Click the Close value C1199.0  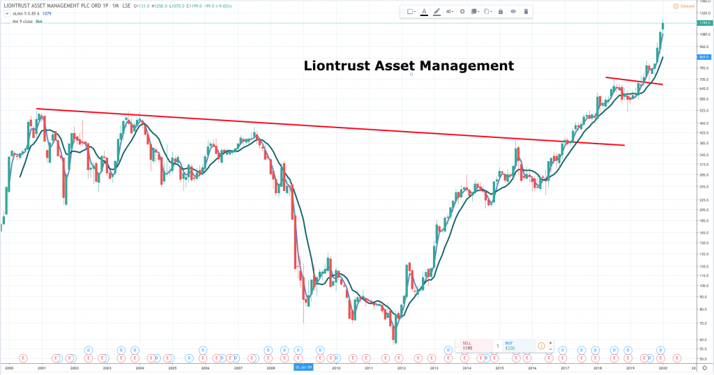tap(195, 6)
